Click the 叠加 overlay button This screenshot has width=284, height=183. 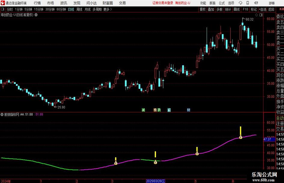pyautogui.click(x=211, y=9)
